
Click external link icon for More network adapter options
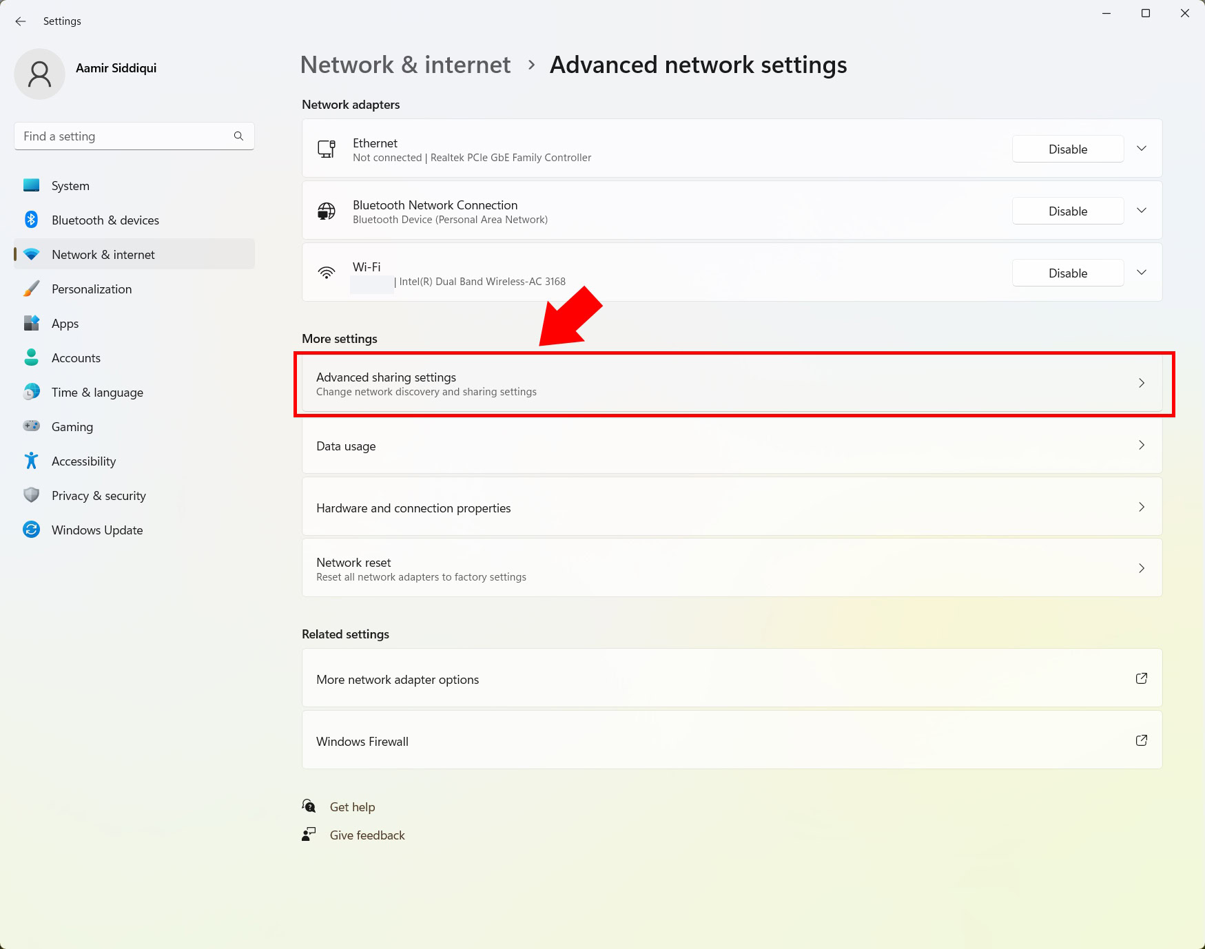(x=1141, y=678)
